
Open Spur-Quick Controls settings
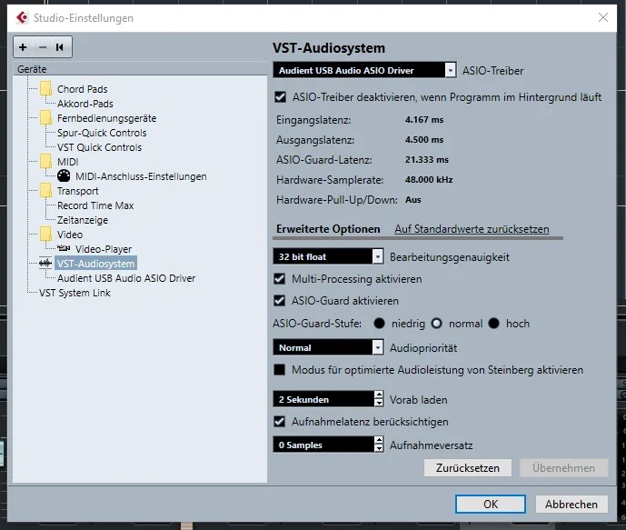click(x=102, y=133)
